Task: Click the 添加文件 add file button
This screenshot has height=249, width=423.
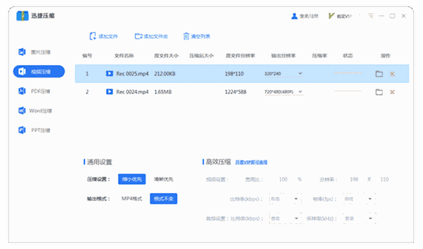Action: 103,36
